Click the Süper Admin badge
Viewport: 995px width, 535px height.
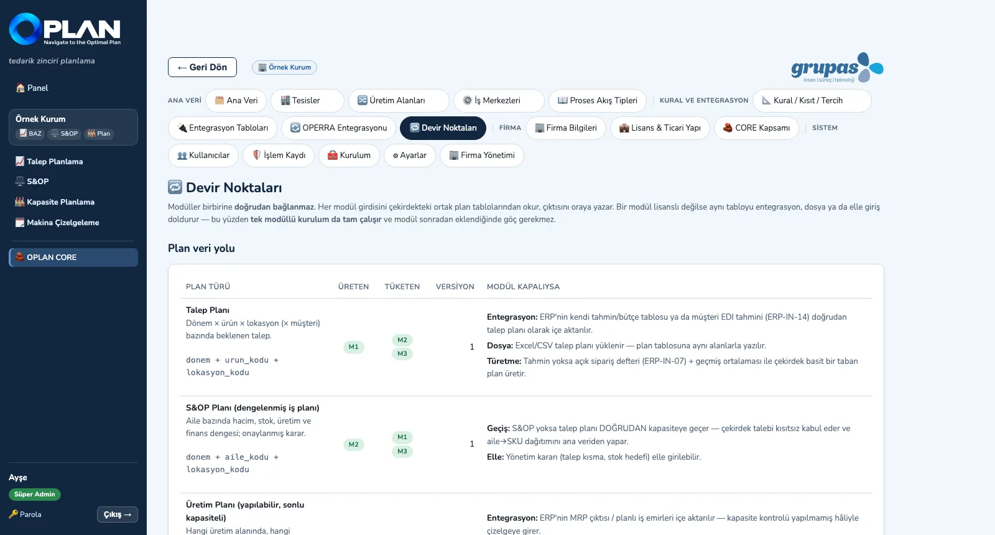tap(35, 495)
